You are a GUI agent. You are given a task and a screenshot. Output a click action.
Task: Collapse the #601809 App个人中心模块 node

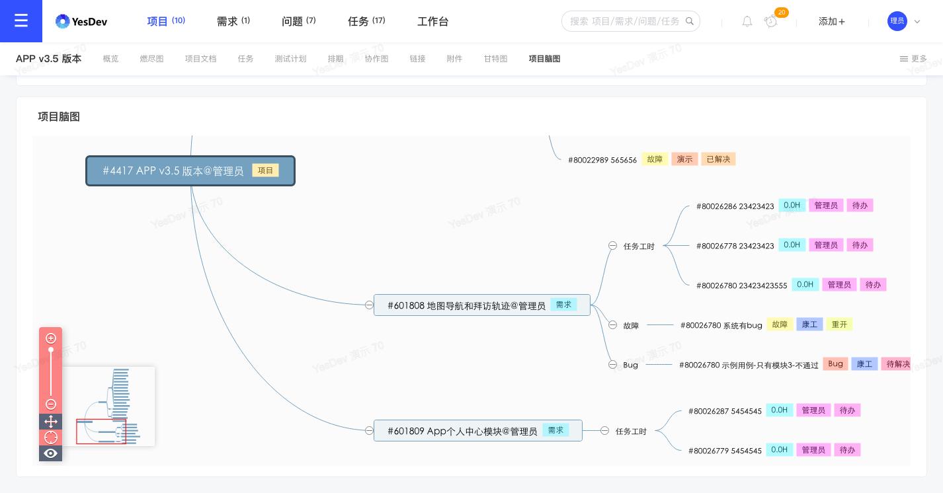point(369,430)
